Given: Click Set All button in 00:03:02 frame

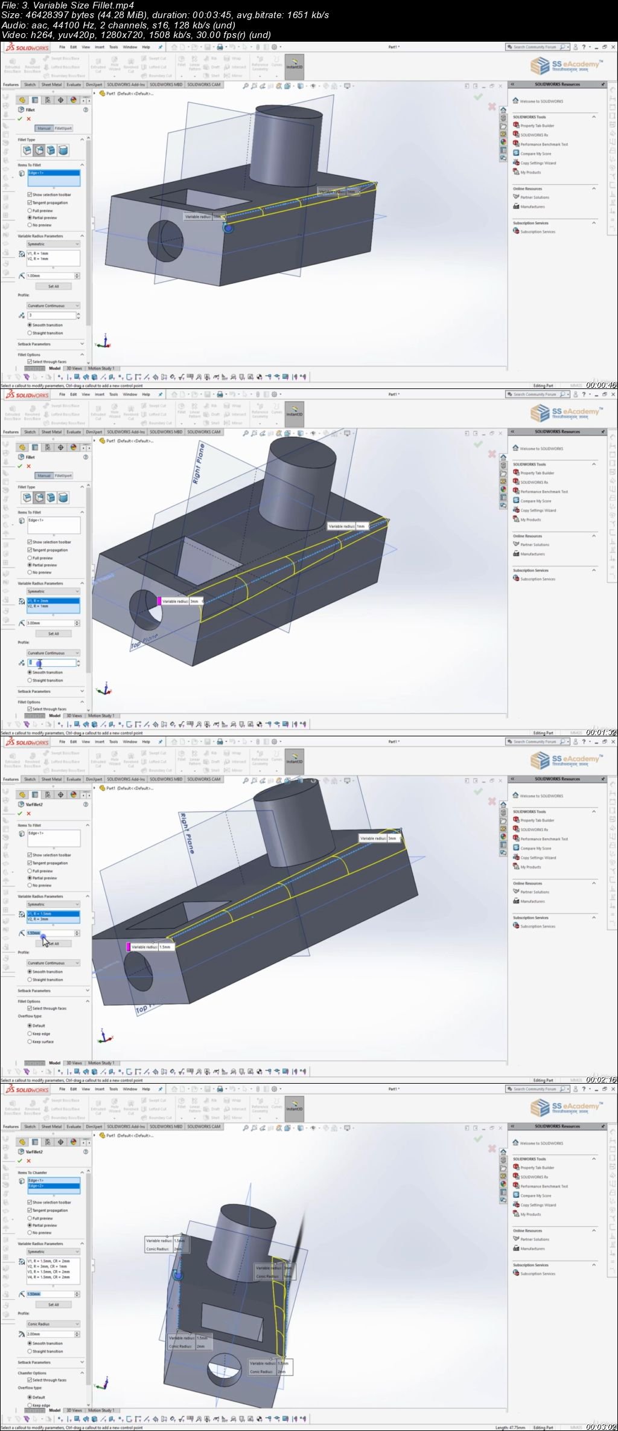Looking at the screenshot, I should tap(54, 1305).
